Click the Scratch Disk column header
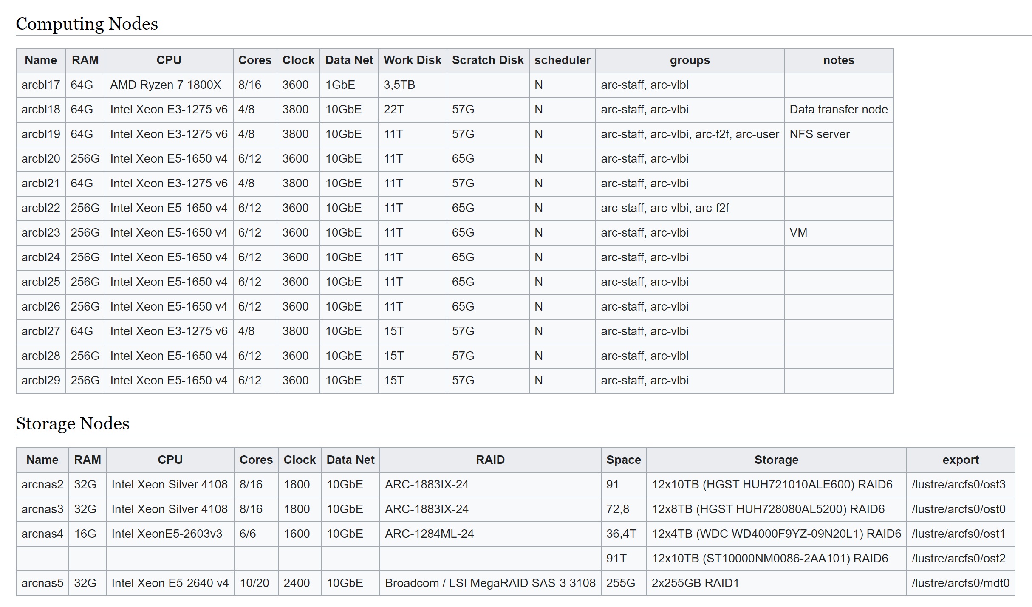This screenshot has width=1032, height=607. (488, 60)
